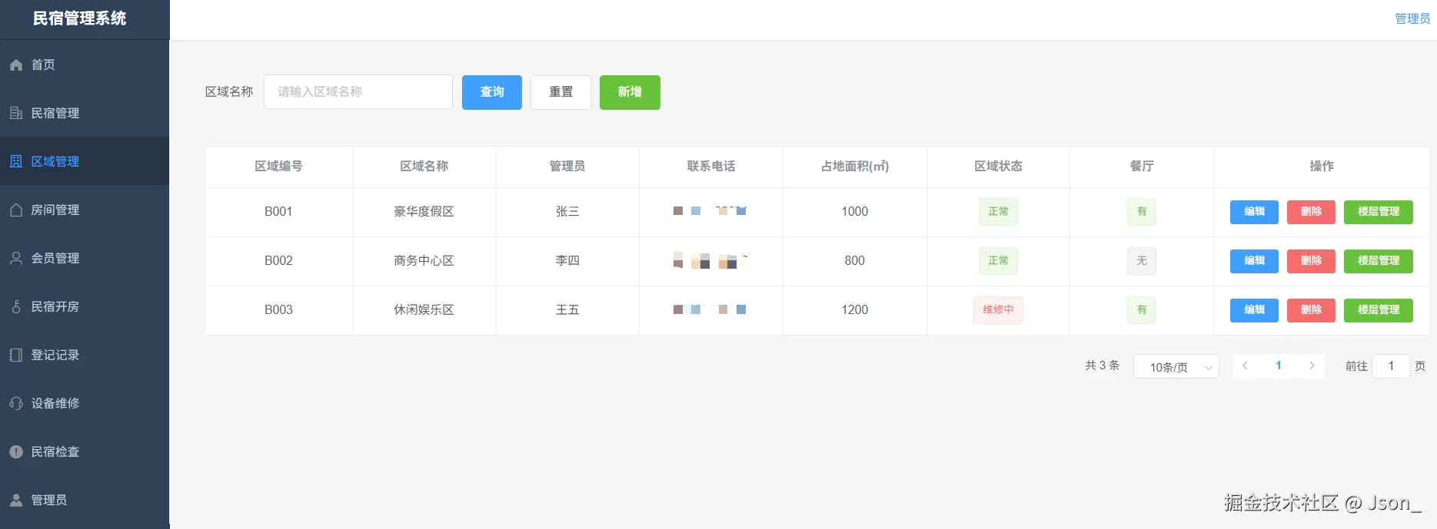Click the person icon beside sidebar 管理员
1437x529 pixels.
tap(16, 501)
